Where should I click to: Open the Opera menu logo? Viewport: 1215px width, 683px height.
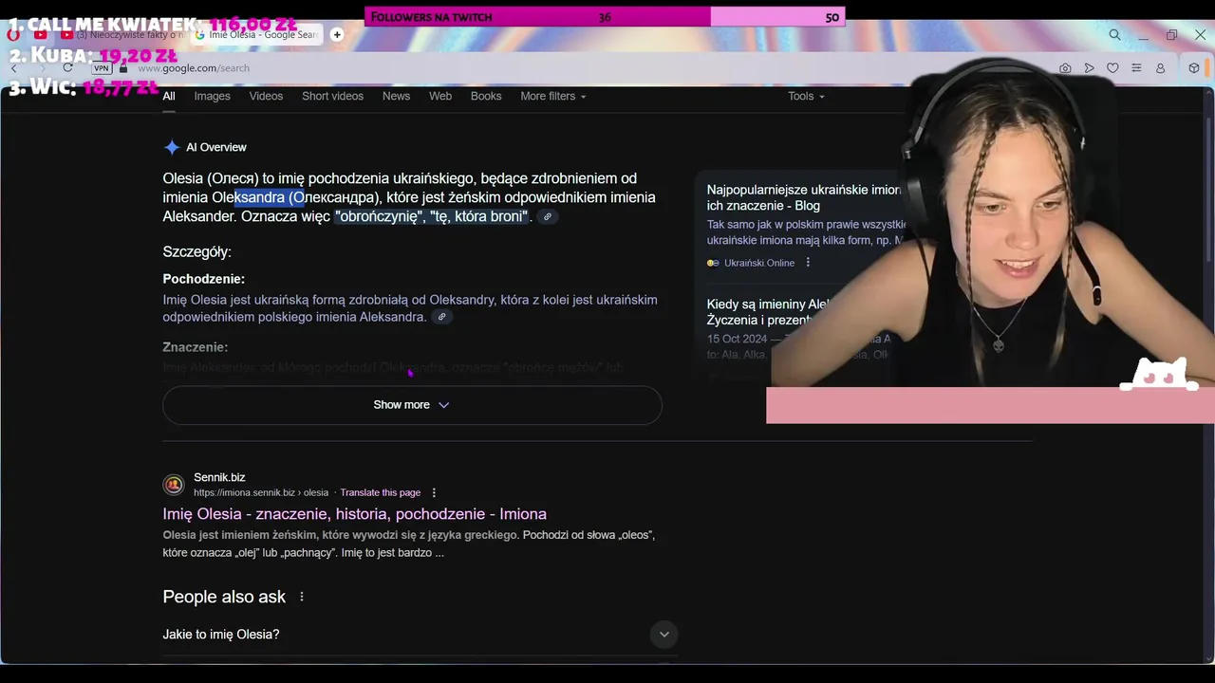pos(13,34)
